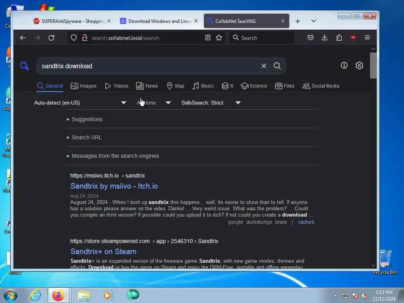Open Windows Explorer folder in taskbar

pyautogui.click(x=84, y=295)
